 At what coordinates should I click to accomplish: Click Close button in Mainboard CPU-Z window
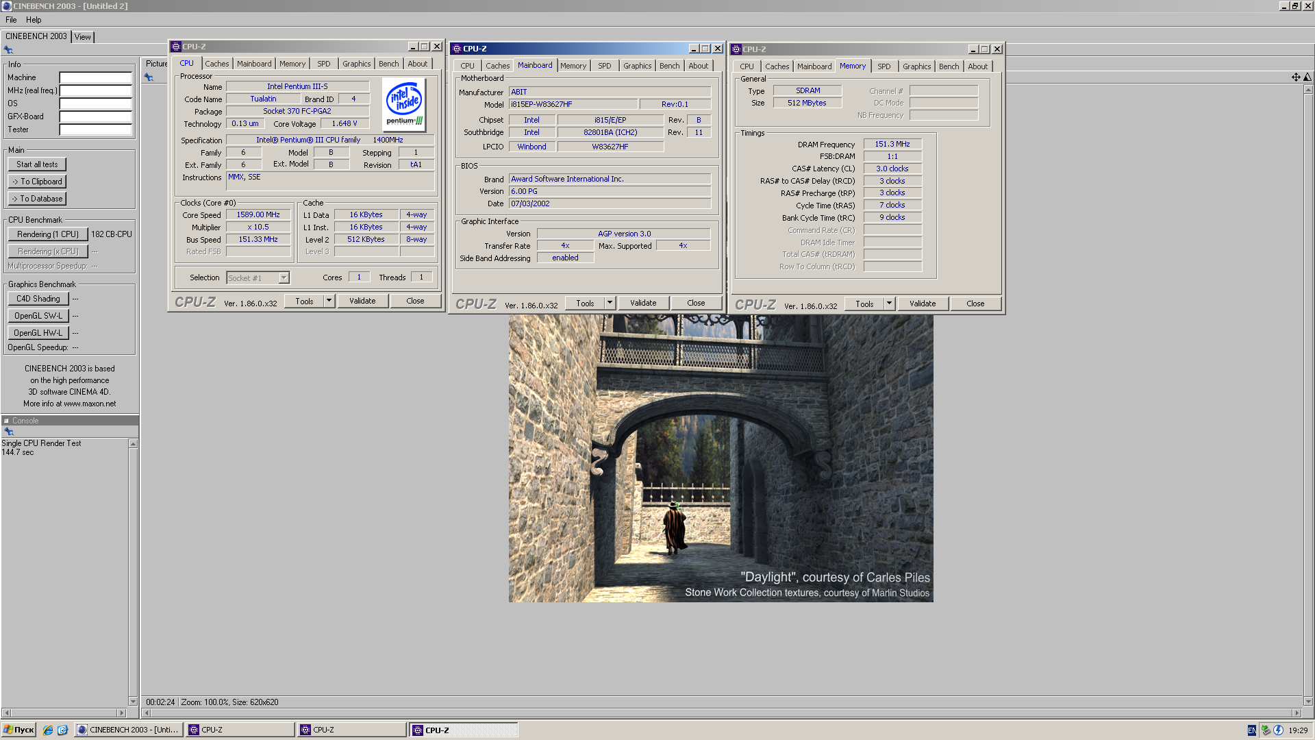pos(696,303)
